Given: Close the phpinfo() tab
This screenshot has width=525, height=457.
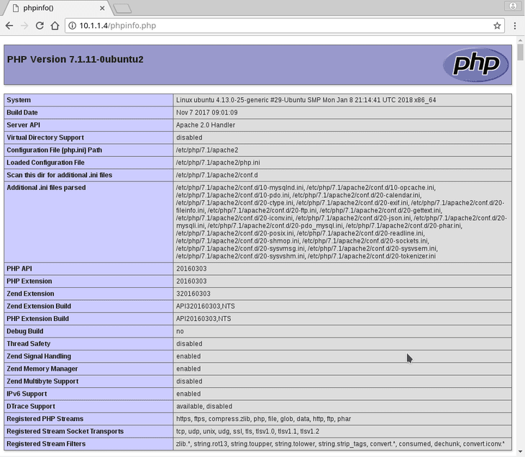Looking at the screenshot, I should (102, 8).
